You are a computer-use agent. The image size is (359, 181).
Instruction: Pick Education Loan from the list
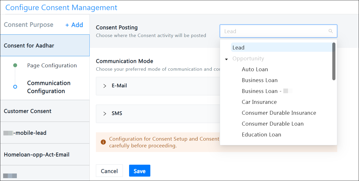click(x=261, y=135)
